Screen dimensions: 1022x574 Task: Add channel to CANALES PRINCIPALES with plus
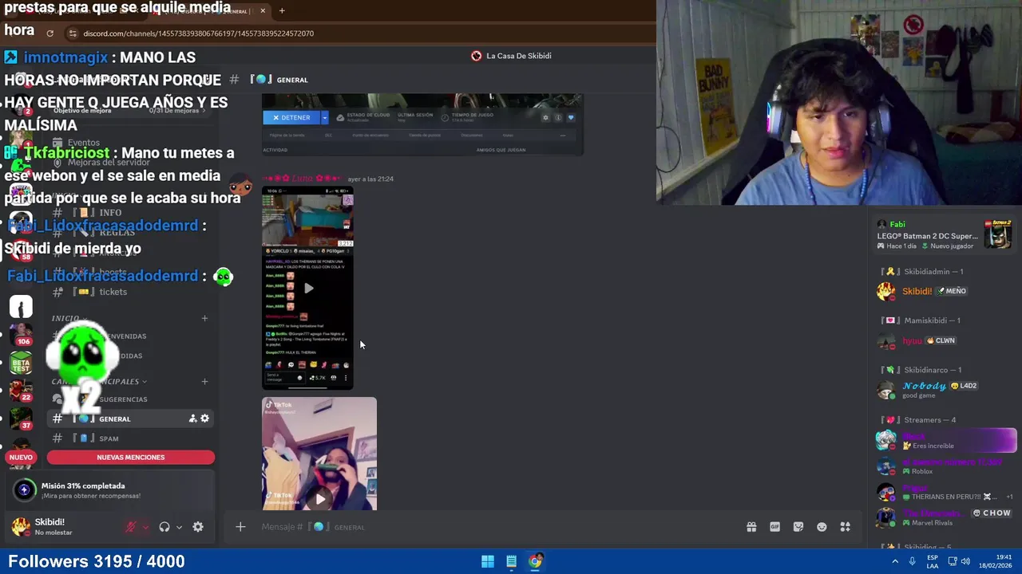tap(204, 382)
